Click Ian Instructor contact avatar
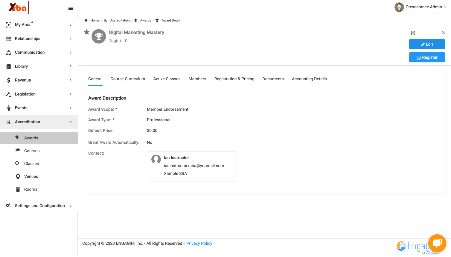 tap(156, 159)
